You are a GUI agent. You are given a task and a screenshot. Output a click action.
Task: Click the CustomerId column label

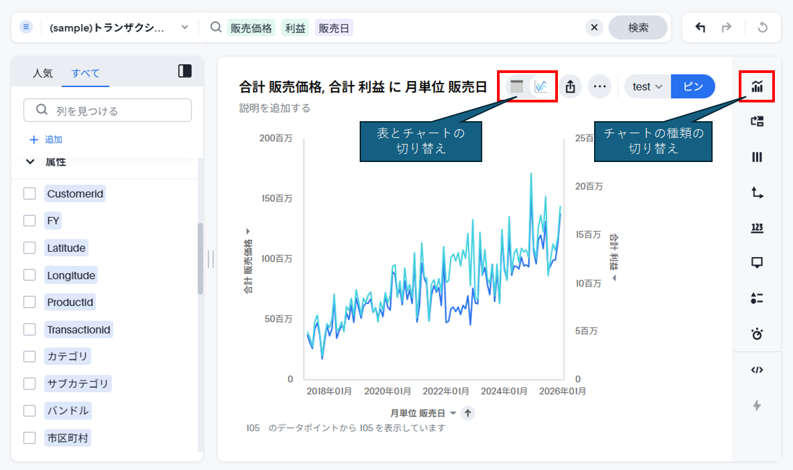[75, 193]
